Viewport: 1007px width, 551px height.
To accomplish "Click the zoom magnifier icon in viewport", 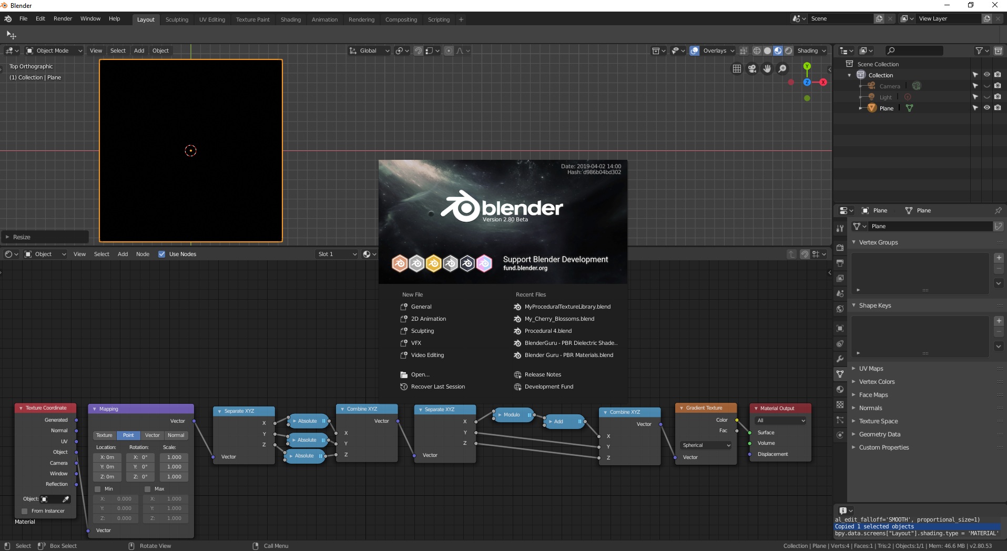I will [782, 69].
